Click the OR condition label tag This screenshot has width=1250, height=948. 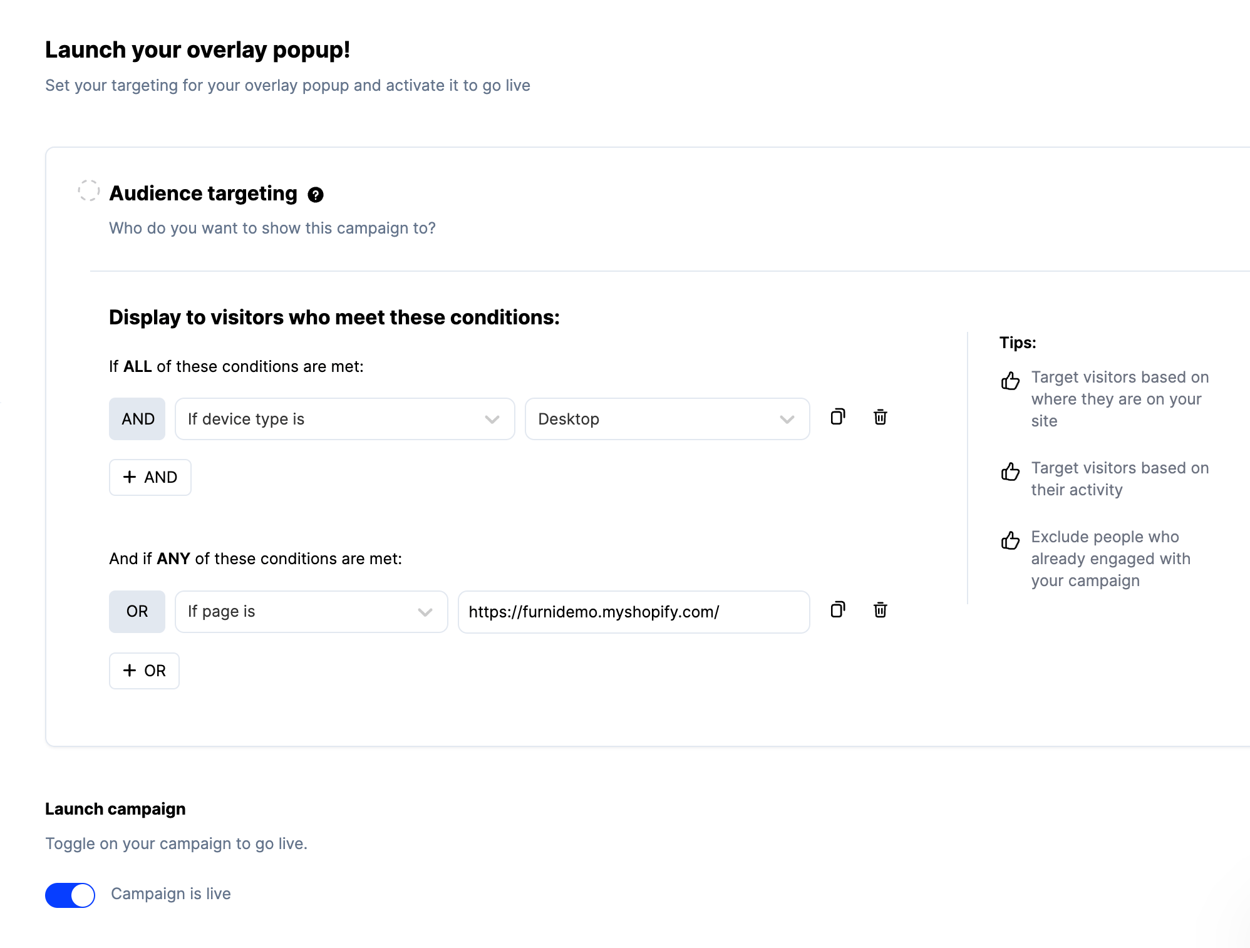click(137, 612)
